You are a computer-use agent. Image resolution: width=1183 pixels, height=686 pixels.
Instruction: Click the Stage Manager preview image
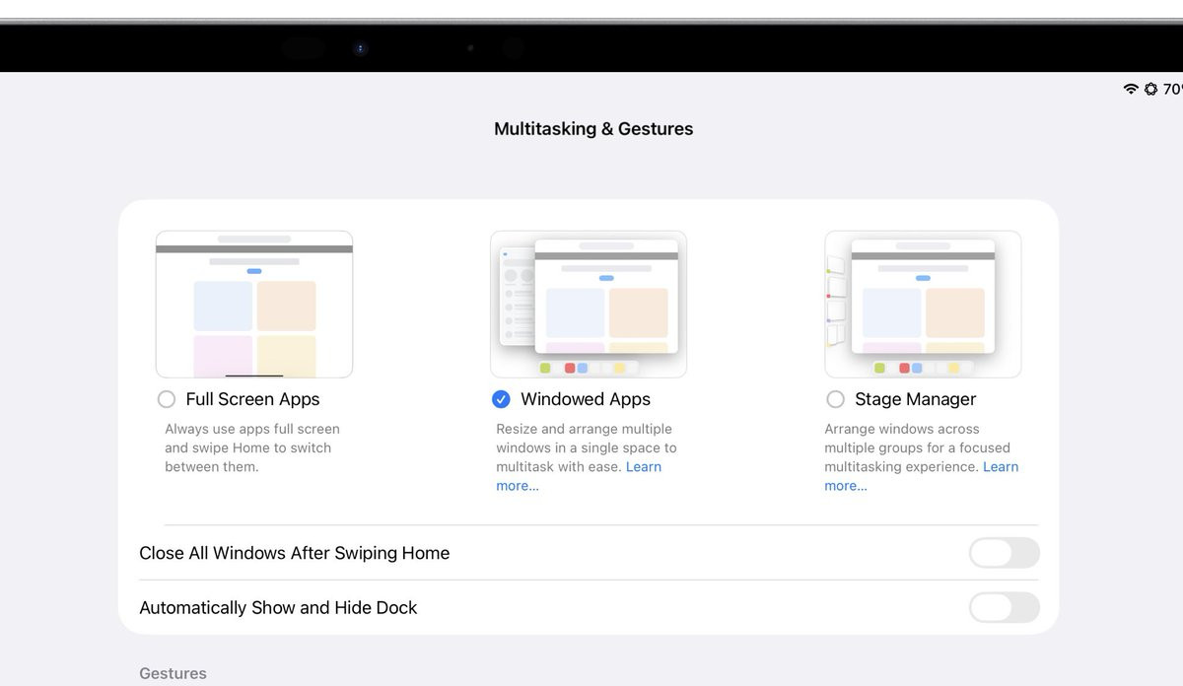(x=923, y=304)
